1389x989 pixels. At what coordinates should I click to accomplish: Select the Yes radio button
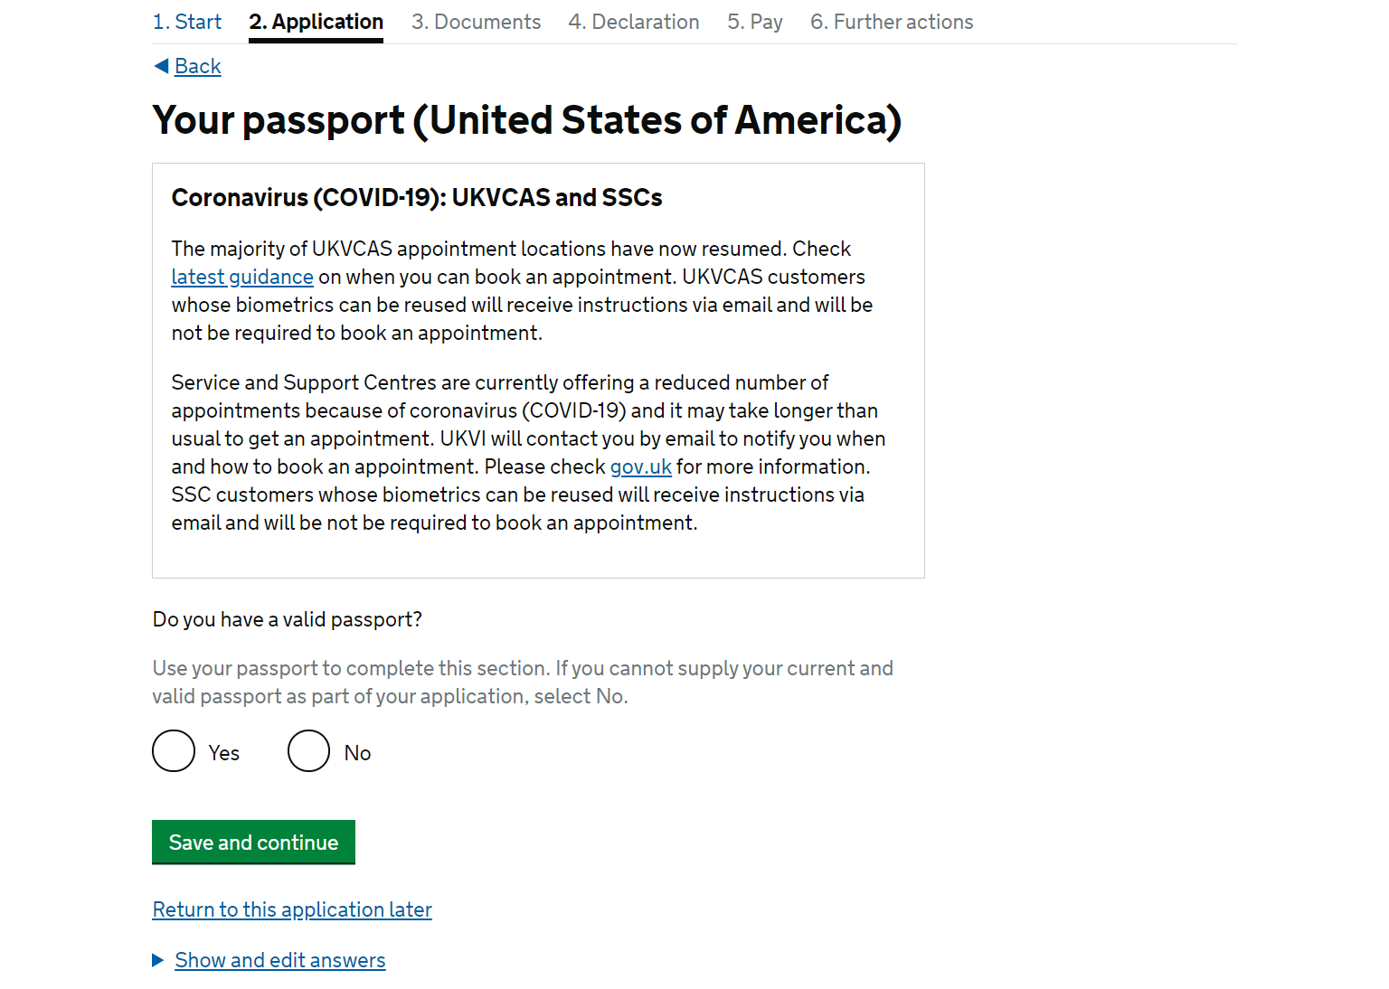coord(174,751)
